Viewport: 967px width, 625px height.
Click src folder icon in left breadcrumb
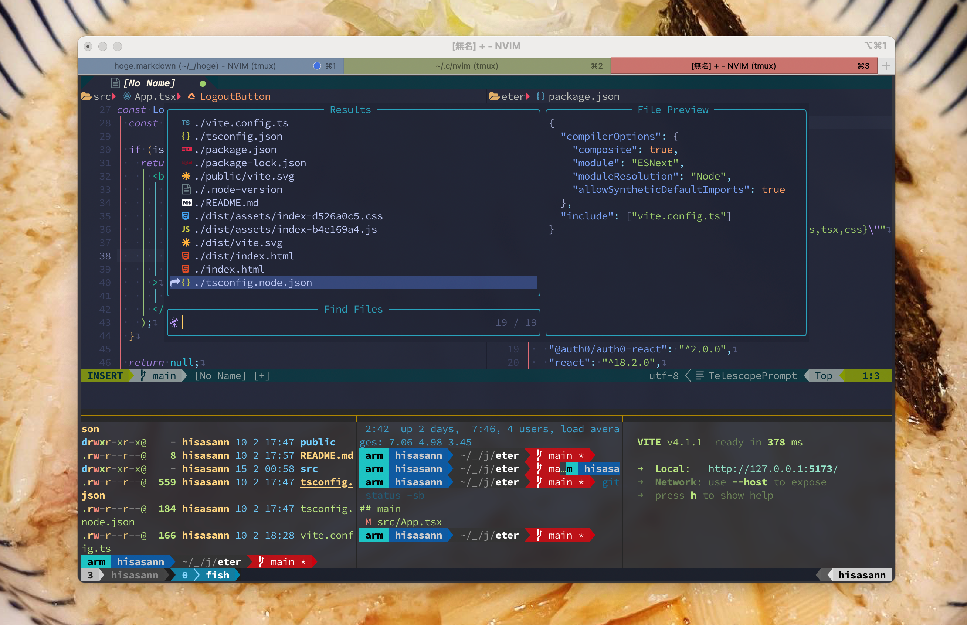click(86, 96)
